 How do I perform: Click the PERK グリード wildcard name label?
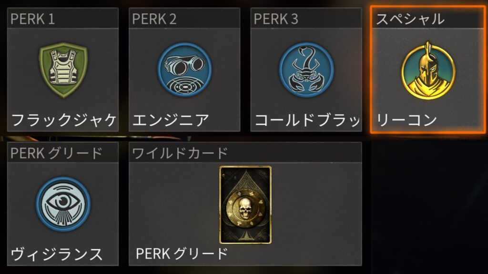(182, 254)
